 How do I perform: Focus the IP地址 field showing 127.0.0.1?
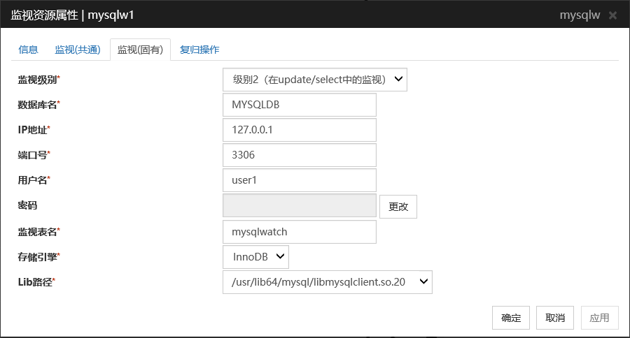click(300, 130)
